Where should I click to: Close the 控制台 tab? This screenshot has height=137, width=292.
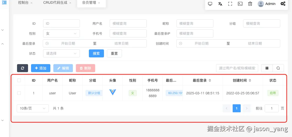(32, 3)
